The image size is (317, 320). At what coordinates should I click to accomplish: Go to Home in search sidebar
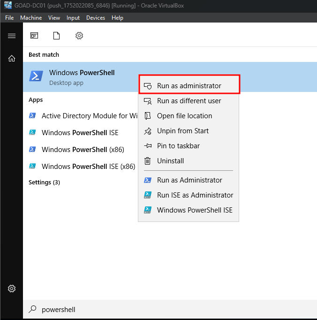pos(12,58)
